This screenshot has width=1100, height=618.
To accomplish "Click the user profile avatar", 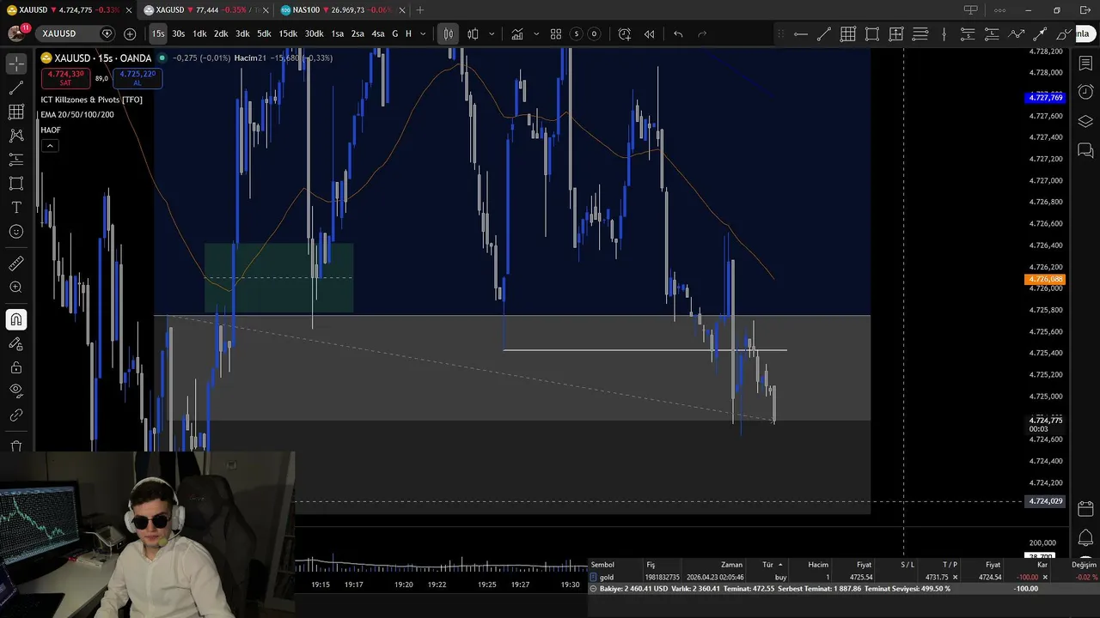I will tap(16, 33).
